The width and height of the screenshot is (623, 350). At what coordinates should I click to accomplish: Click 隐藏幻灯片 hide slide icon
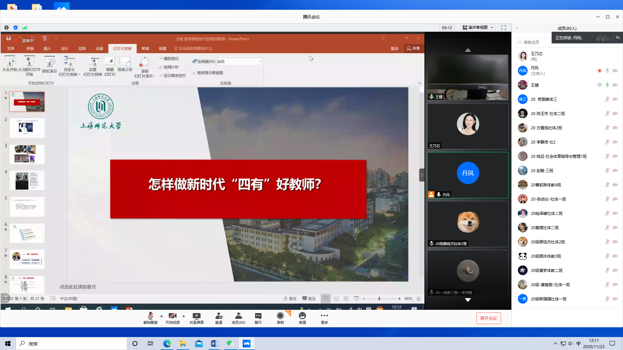[110, 61]
